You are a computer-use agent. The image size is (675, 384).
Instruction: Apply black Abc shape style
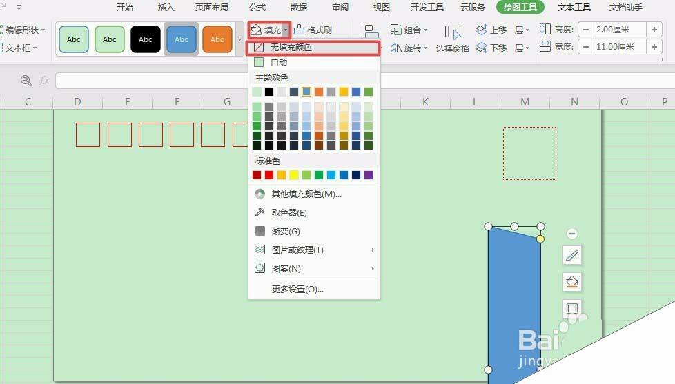146,39
